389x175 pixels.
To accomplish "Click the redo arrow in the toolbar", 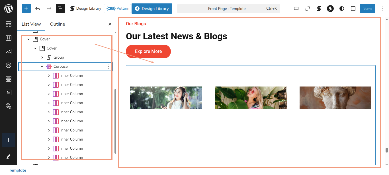I will pyautogui.click(x=49, y=9).
